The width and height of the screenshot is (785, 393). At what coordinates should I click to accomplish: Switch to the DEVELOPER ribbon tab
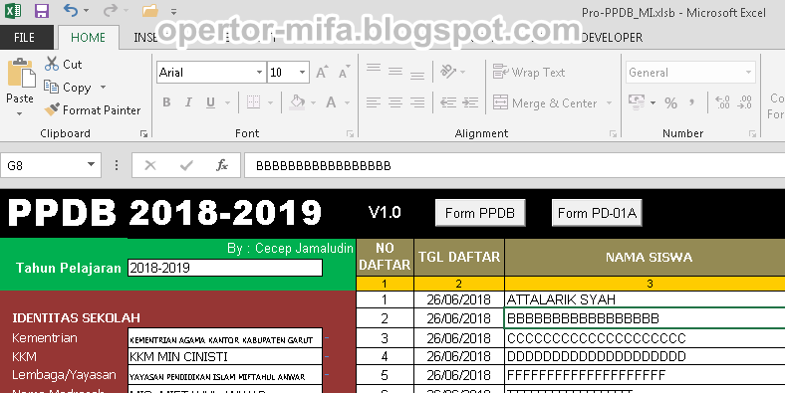612,38
